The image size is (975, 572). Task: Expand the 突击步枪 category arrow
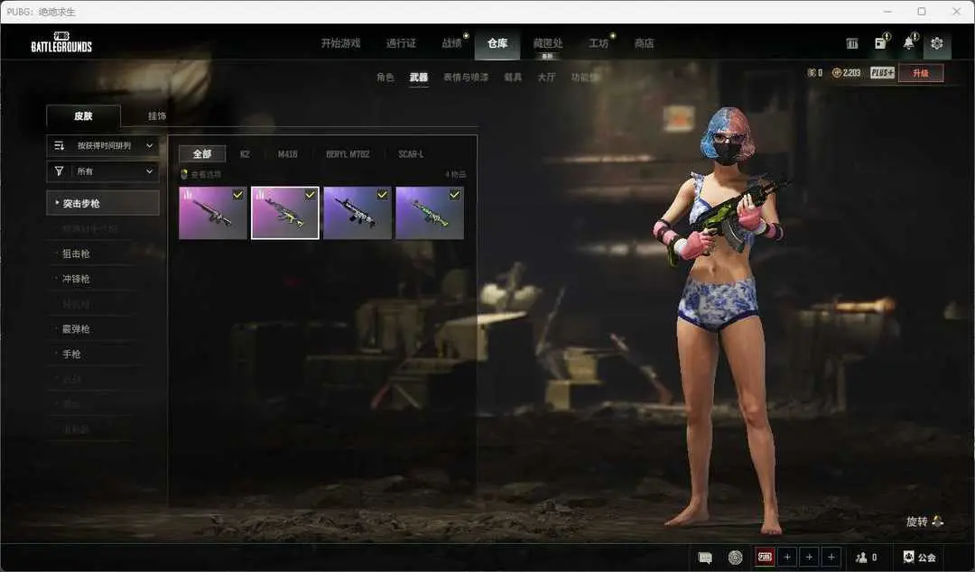tap(57, 203)
